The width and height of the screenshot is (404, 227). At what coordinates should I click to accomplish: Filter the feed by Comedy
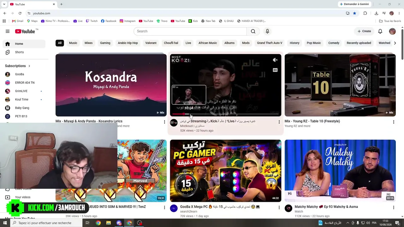334,43
